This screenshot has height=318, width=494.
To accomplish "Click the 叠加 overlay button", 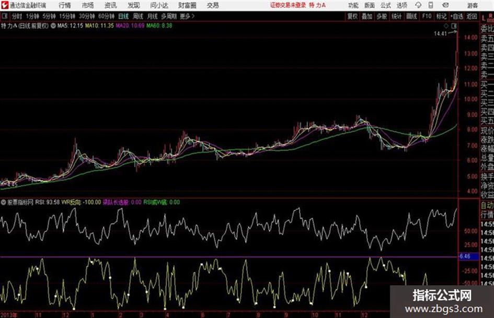I will tap(367, 16).
